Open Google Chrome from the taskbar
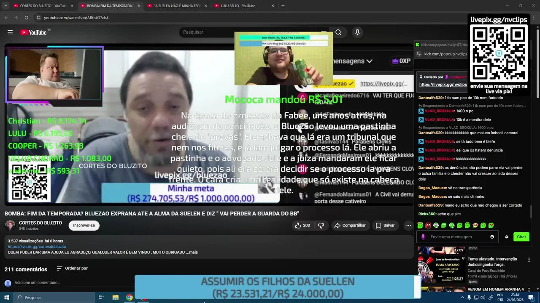 [x=130, y=298]
